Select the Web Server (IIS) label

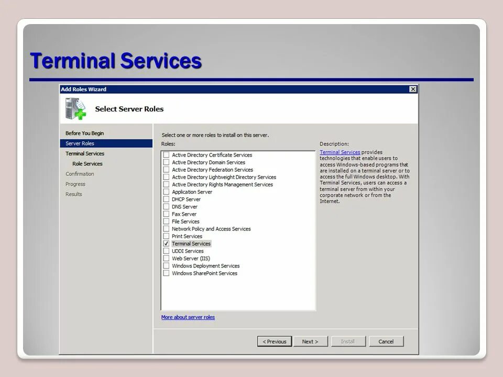pos(191,258)
